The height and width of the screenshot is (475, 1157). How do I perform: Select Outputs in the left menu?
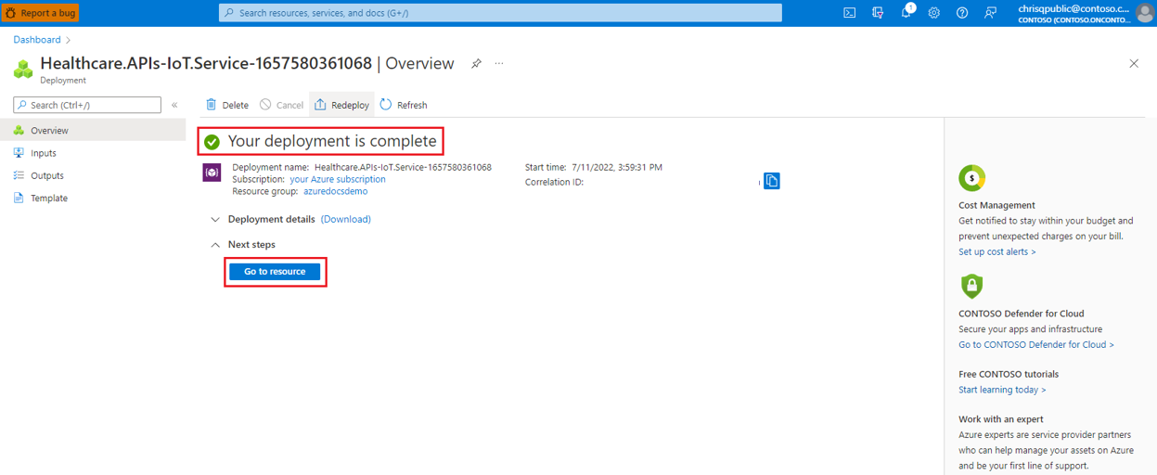47,175
